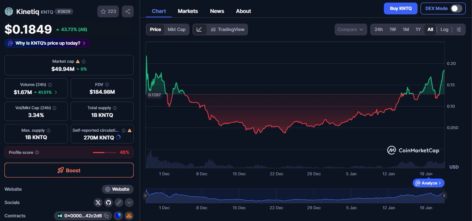Add KNTQ to watchlist via star button
Viewport: 472px width, 221px height.
pos(108,11)
